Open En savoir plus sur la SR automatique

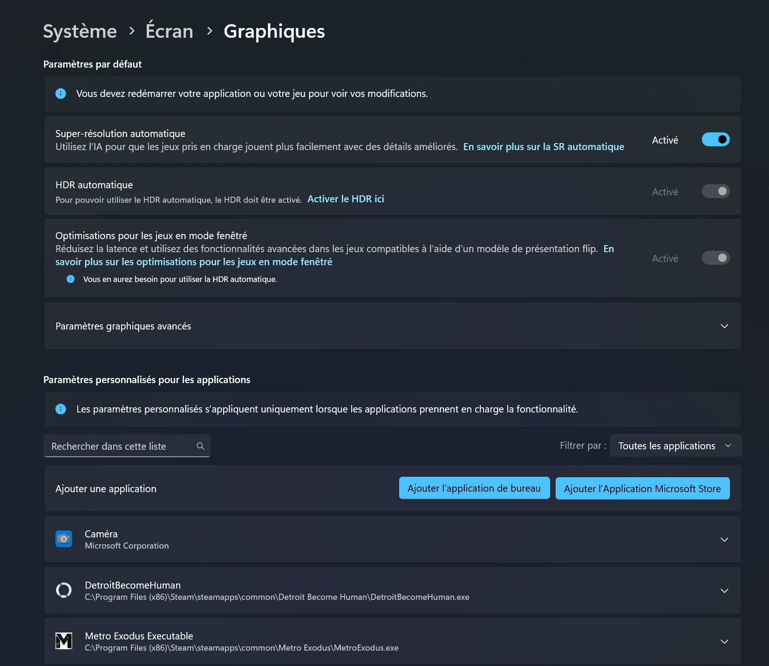[x=544, y=147]
